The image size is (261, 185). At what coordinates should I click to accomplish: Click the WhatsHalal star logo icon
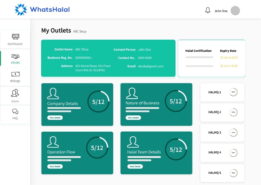[x=21, y=10]
